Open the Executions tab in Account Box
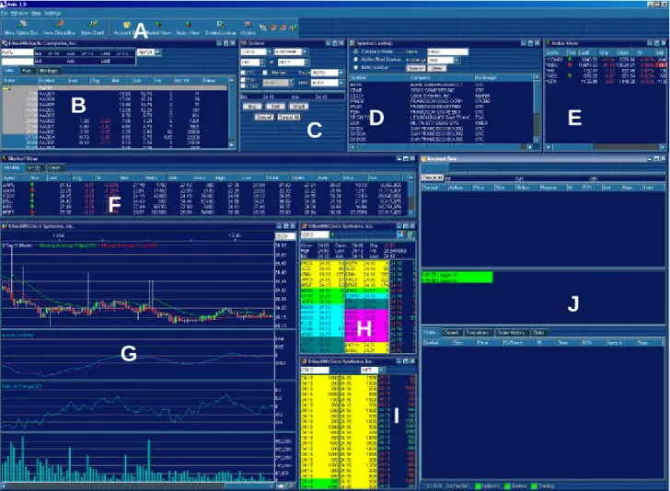670x491 pixels. pos(477,332)
